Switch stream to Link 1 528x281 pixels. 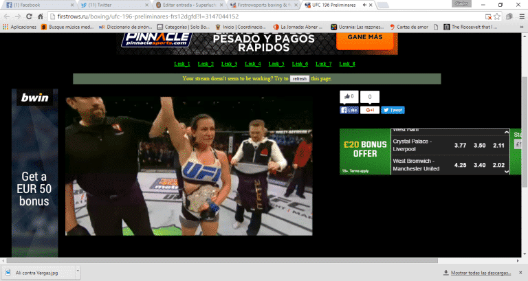[x=182, y=64]
